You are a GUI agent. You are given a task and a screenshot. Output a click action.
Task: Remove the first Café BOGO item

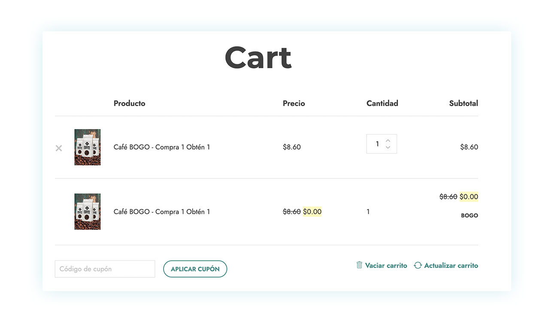click(59, 148)
